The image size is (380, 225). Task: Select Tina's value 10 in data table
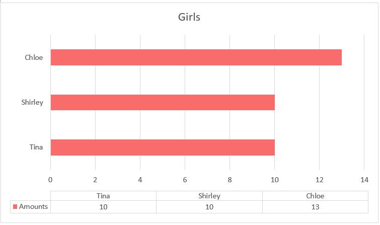click(103, 207)
